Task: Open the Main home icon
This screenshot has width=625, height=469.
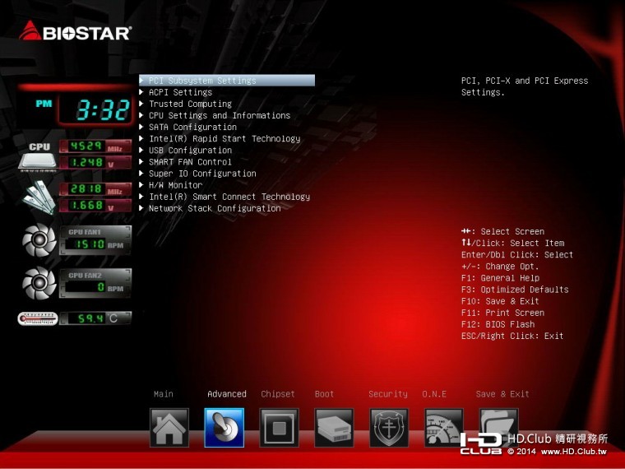Action: point(169,428)
